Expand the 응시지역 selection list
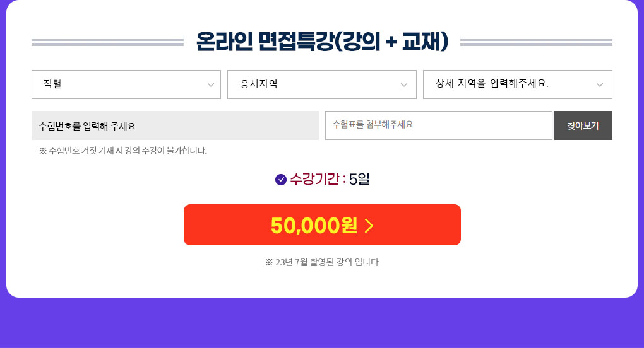The width and height of the screenshot is (644, 348). click(322, 84)
